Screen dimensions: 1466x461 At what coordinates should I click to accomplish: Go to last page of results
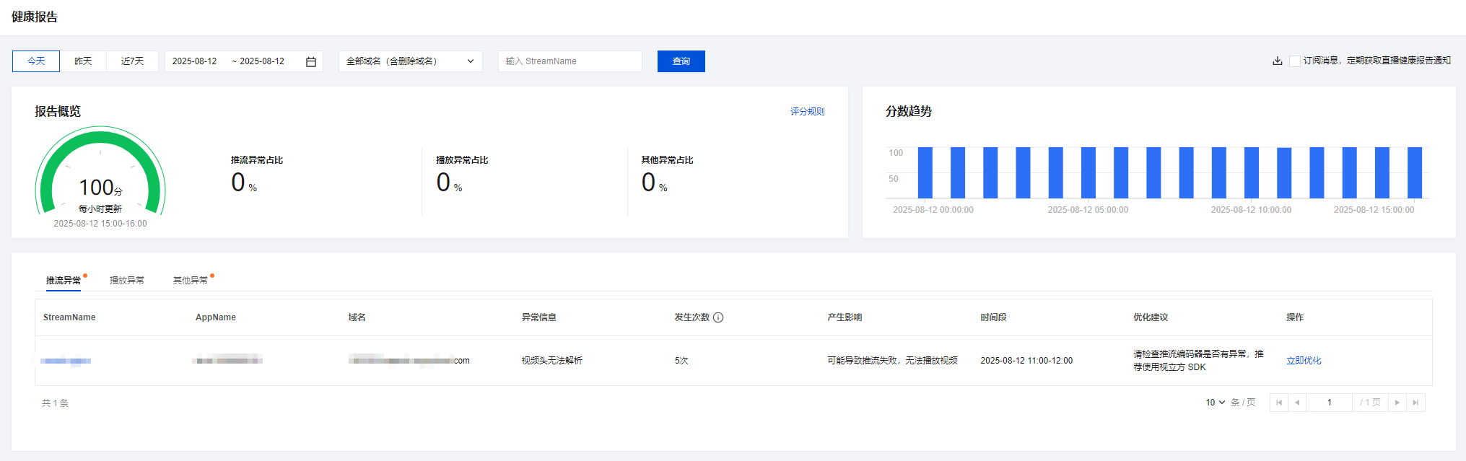pyautogui.click(x=1415, y=403)
